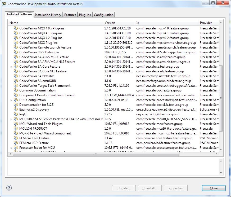Click version 10.6.0.FSL_b735

pos(115,52)
